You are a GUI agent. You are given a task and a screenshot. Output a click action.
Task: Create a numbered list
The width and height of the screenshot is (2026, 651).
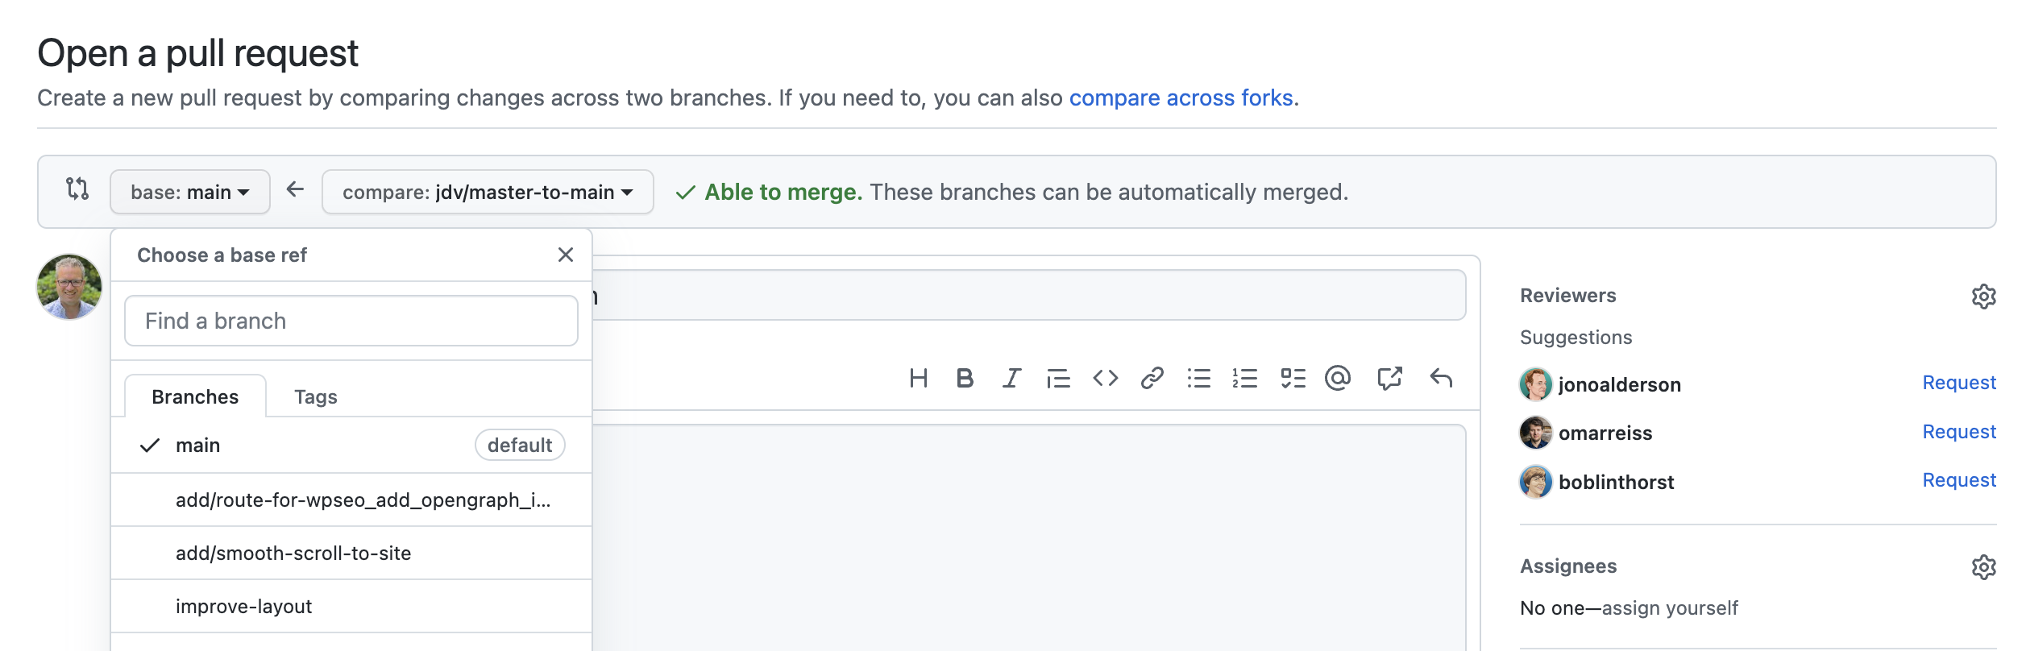point(1245,377)
